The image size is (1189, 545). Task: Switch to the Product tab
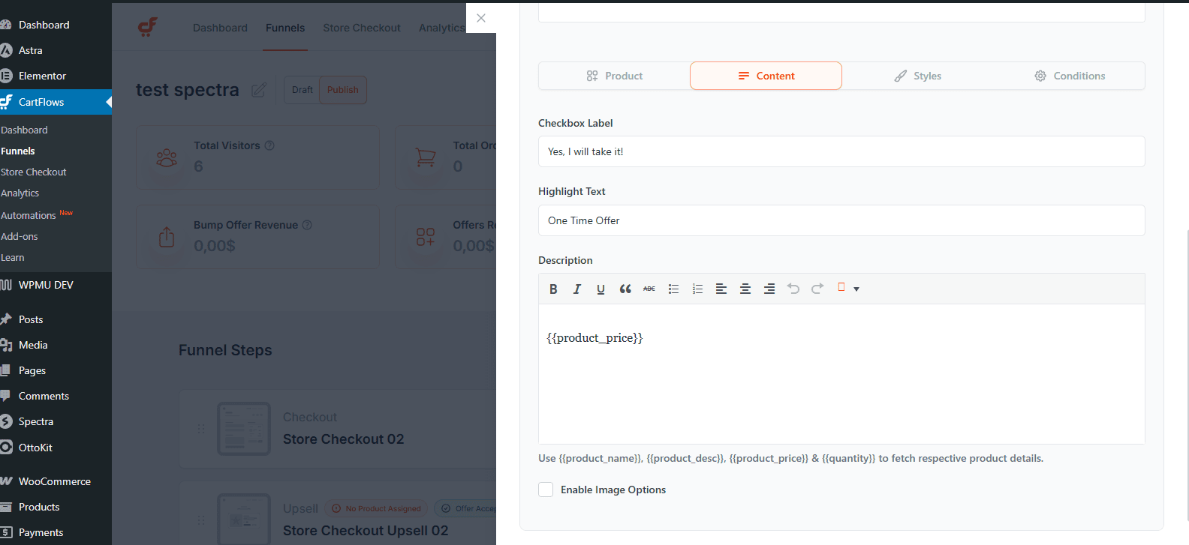coord(614,76)
